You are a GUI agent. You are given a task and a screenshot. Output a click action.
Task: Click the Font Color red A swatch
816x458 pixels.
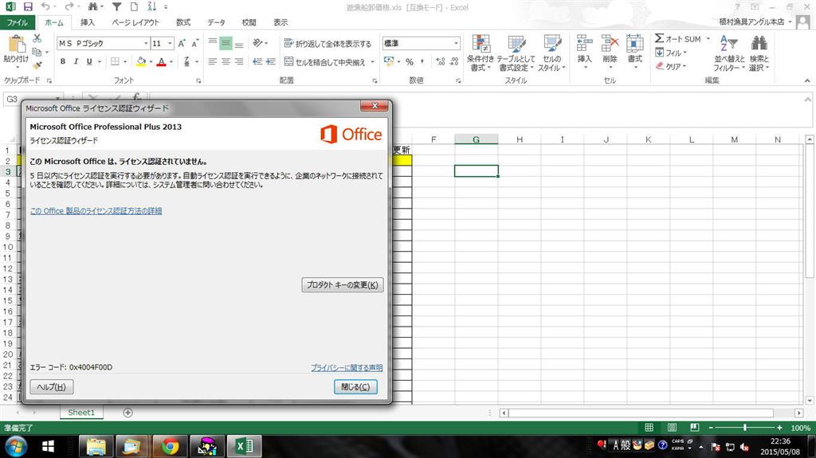(161, 61)
